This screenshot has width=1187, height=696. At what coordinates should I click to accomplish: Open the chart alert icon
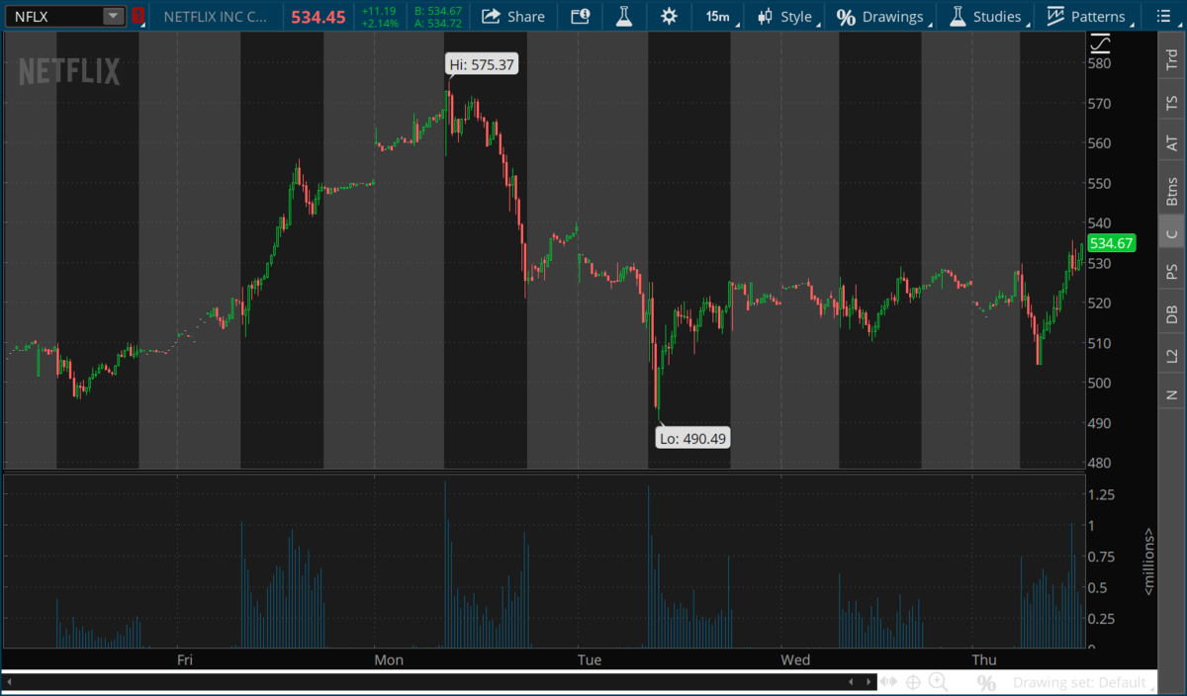[x=581, y=16]
